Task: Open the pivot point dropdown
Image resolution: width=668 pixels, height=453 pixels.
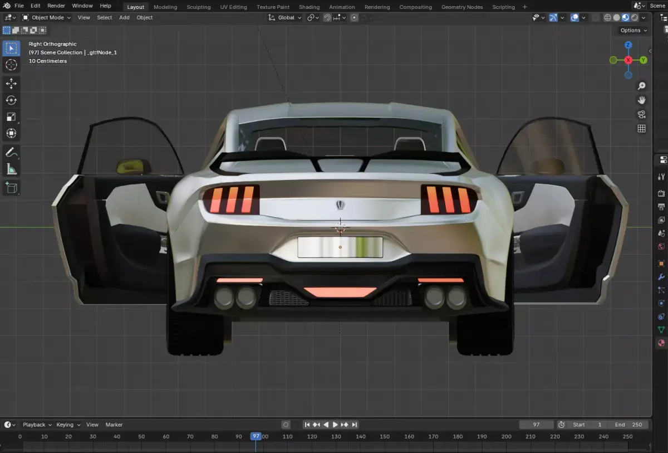Action: click(x=313, y=17)
